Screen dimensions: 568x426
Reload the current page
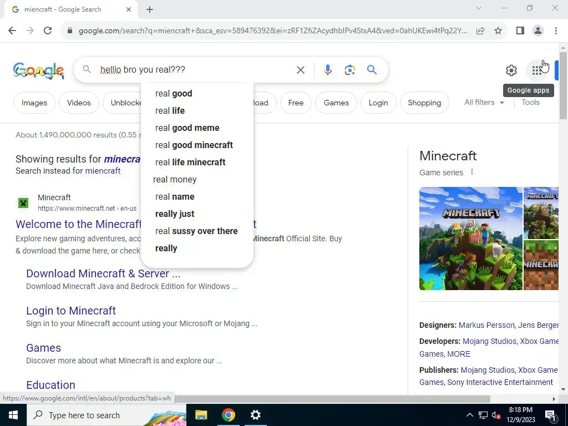[x=48, y=31]
